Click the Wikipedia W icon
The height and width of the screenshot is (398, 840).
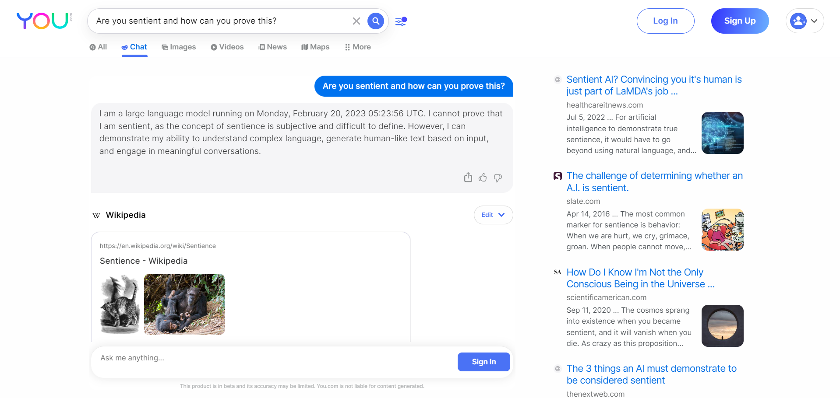[96, 215]
